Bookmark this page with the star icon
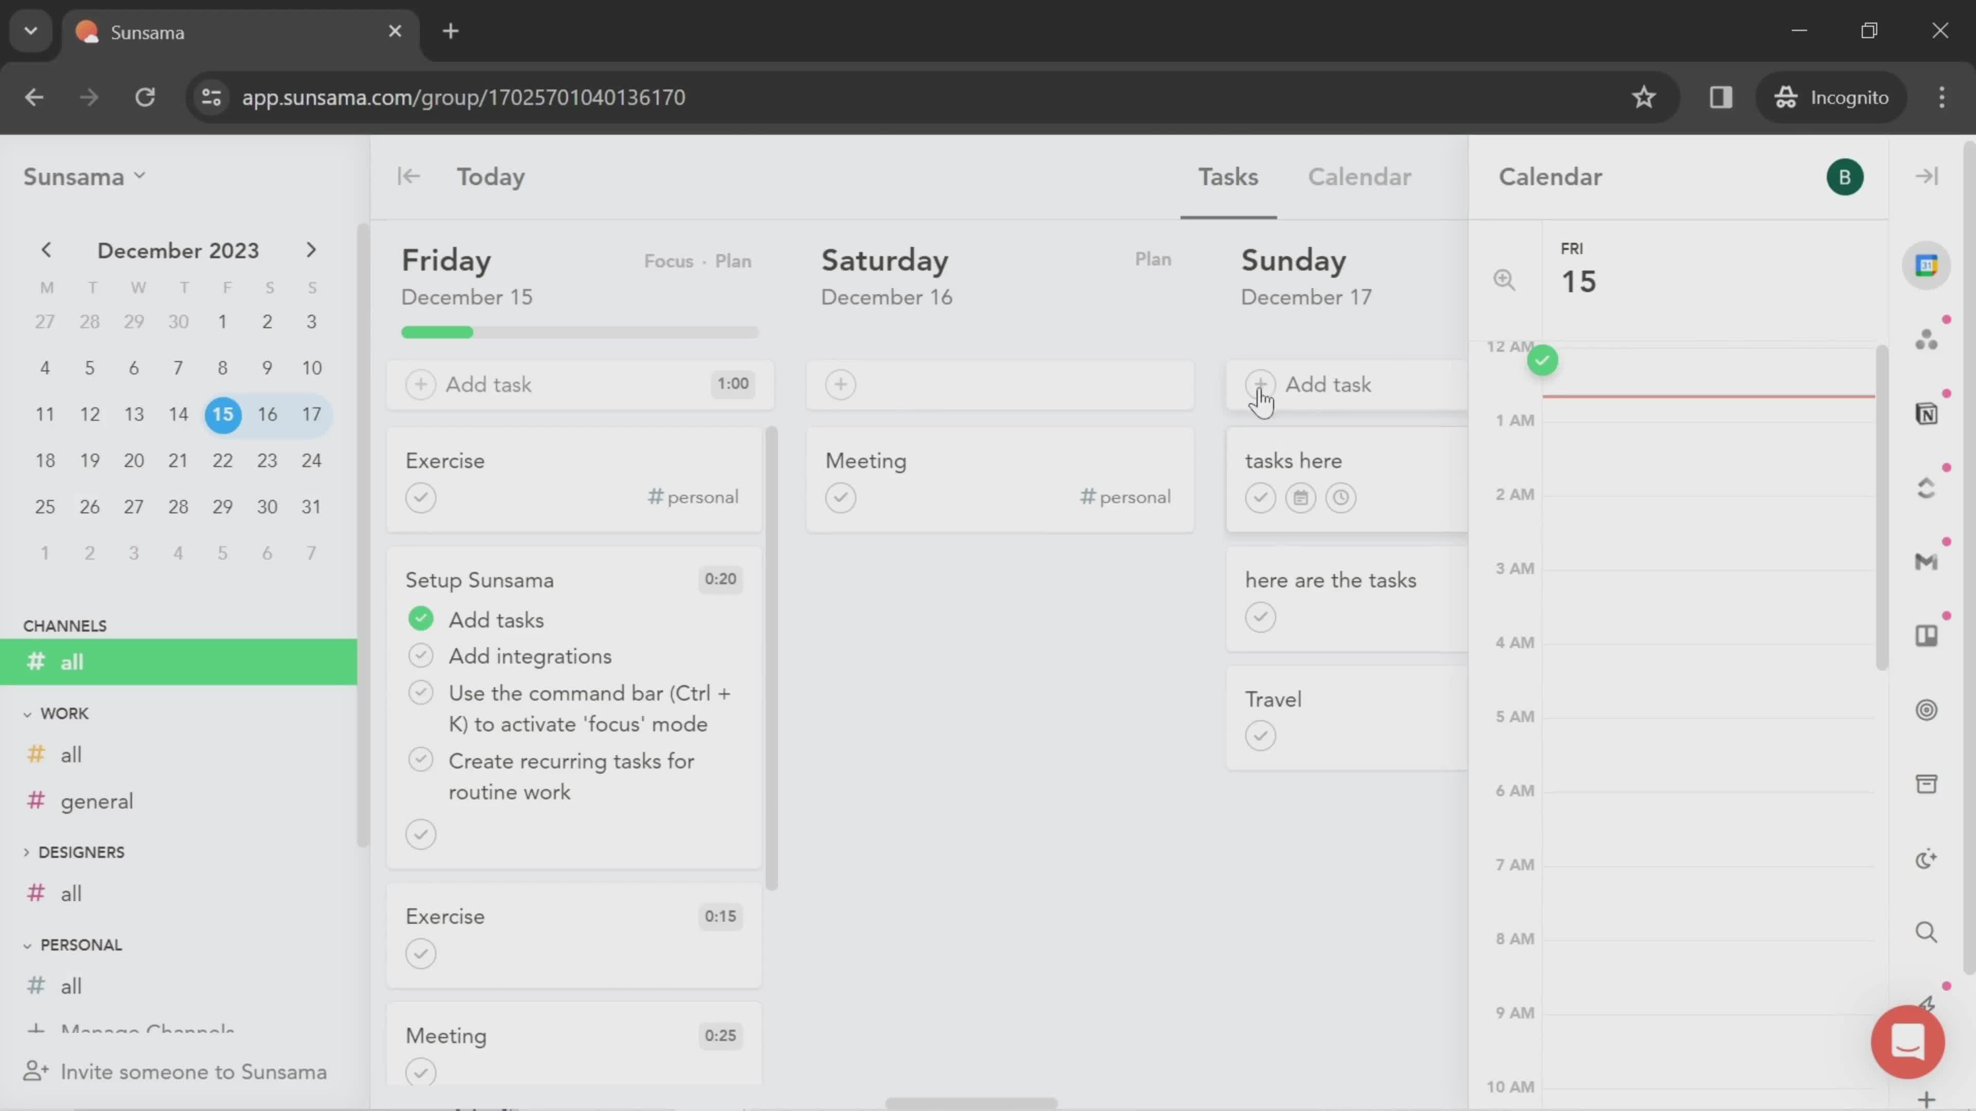The width and height of the screenshot is (1976, 1111). (1643, 97)
